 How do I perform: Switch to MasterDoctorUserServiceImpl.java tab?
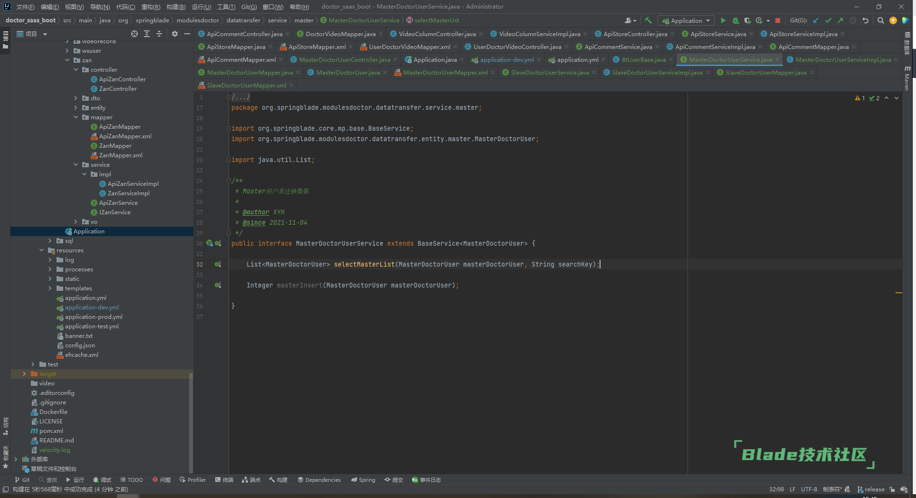[x=843, y=59]
